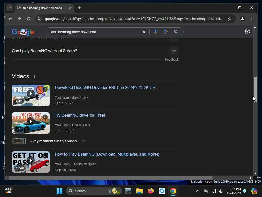
Task: Go forward with browser arrow
Action: [19, 19]
